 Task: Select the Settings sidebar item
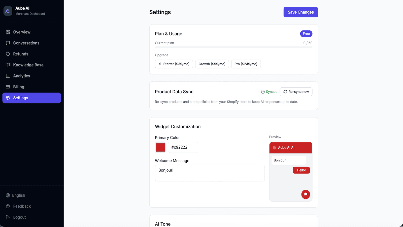(32, 98)
